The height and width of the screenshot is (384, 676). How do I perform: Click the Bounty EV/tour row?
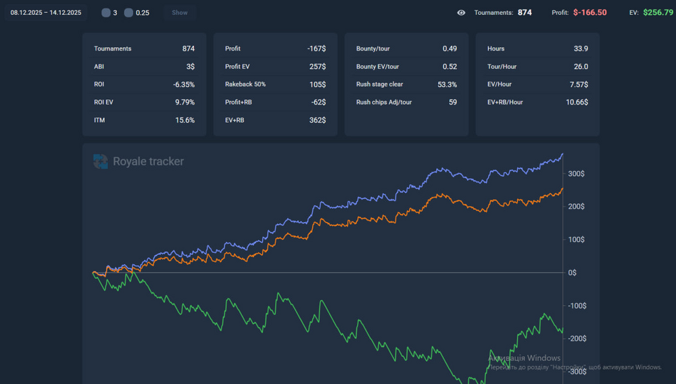point(406,66)
